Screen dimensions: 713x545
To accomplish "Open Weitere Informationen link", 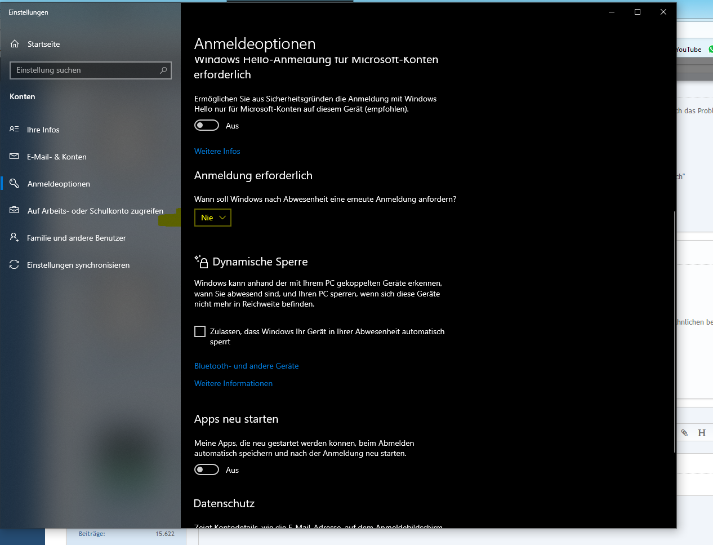I will coord(233,383).
